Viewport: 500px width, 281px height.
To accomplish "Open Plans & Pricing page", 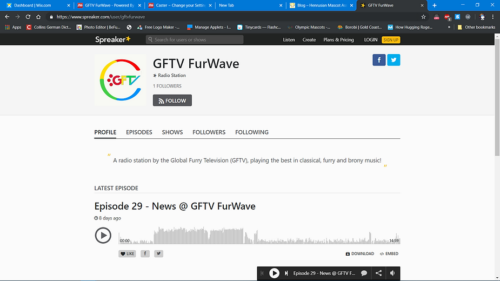I will click(x=338, y=40).
